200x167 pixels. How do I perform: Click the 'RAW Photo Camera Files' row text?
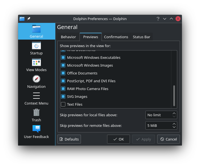[x=88, y=89]
